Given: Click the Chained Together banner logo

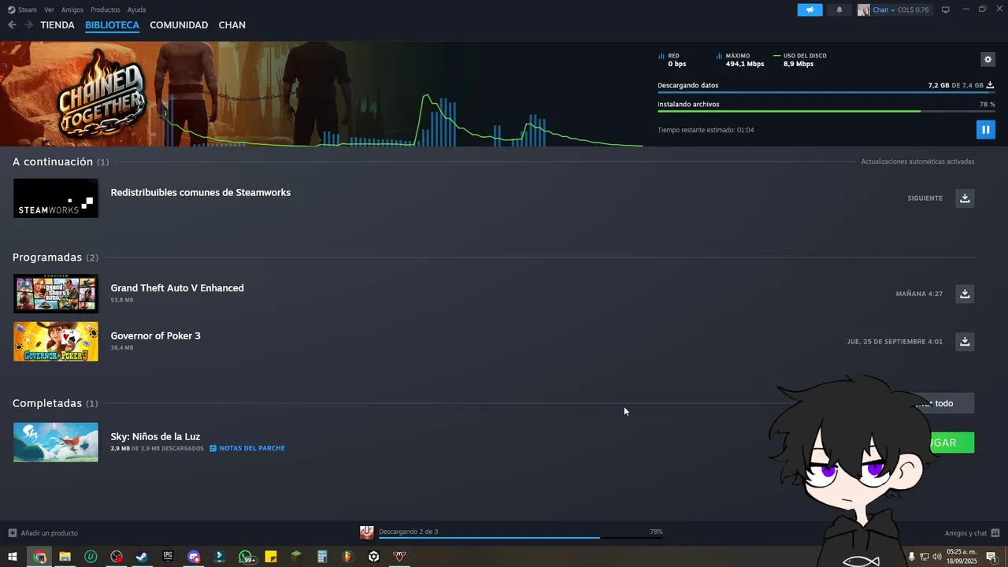Looking at the screenshot, I should click(x=101, y=94).
